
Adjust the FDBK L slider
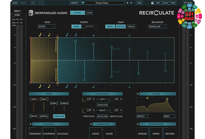click(54, 108)
